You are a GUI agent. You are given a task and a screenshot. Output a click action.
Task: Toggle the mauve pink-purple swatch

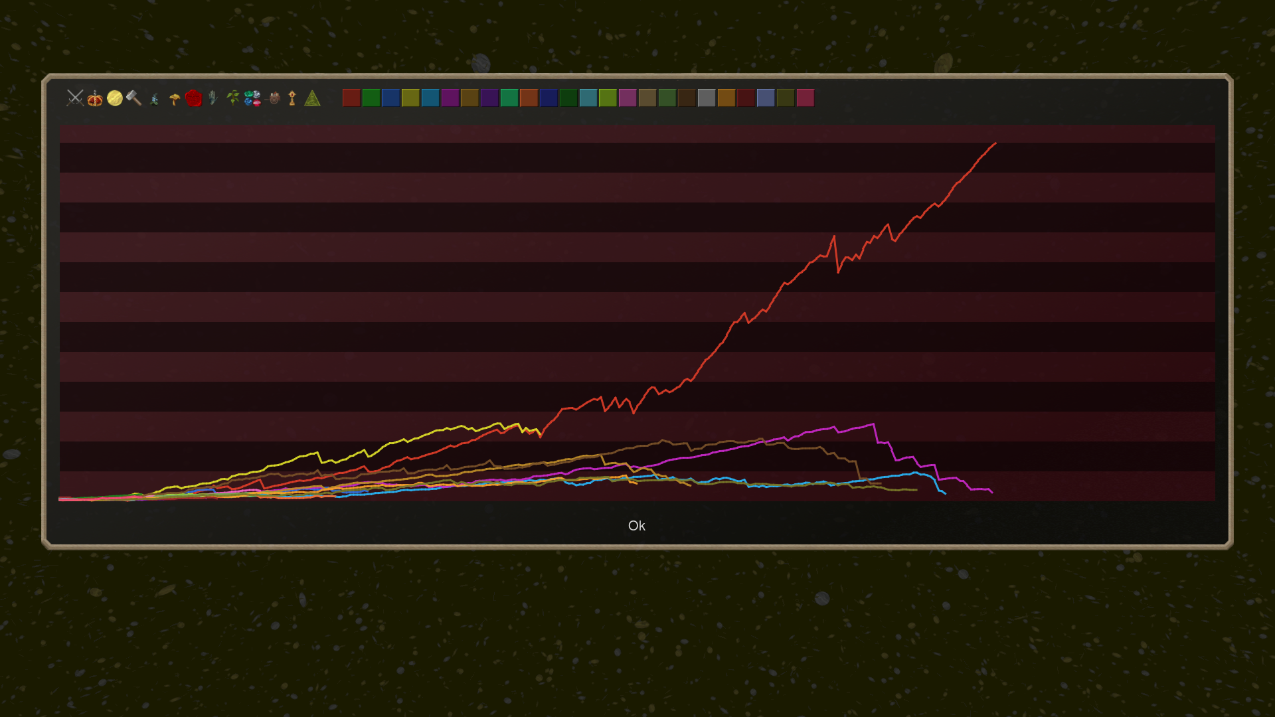coord(628,98)
